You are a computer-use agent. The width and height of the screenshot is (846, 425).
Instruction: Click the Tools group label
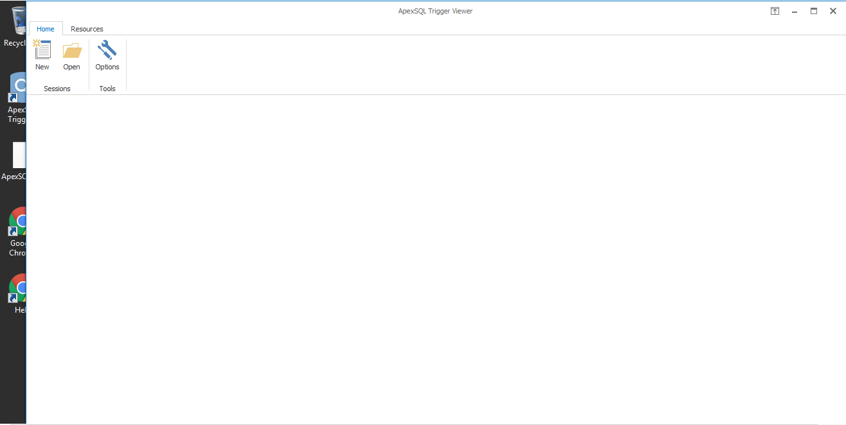point(107,89)
